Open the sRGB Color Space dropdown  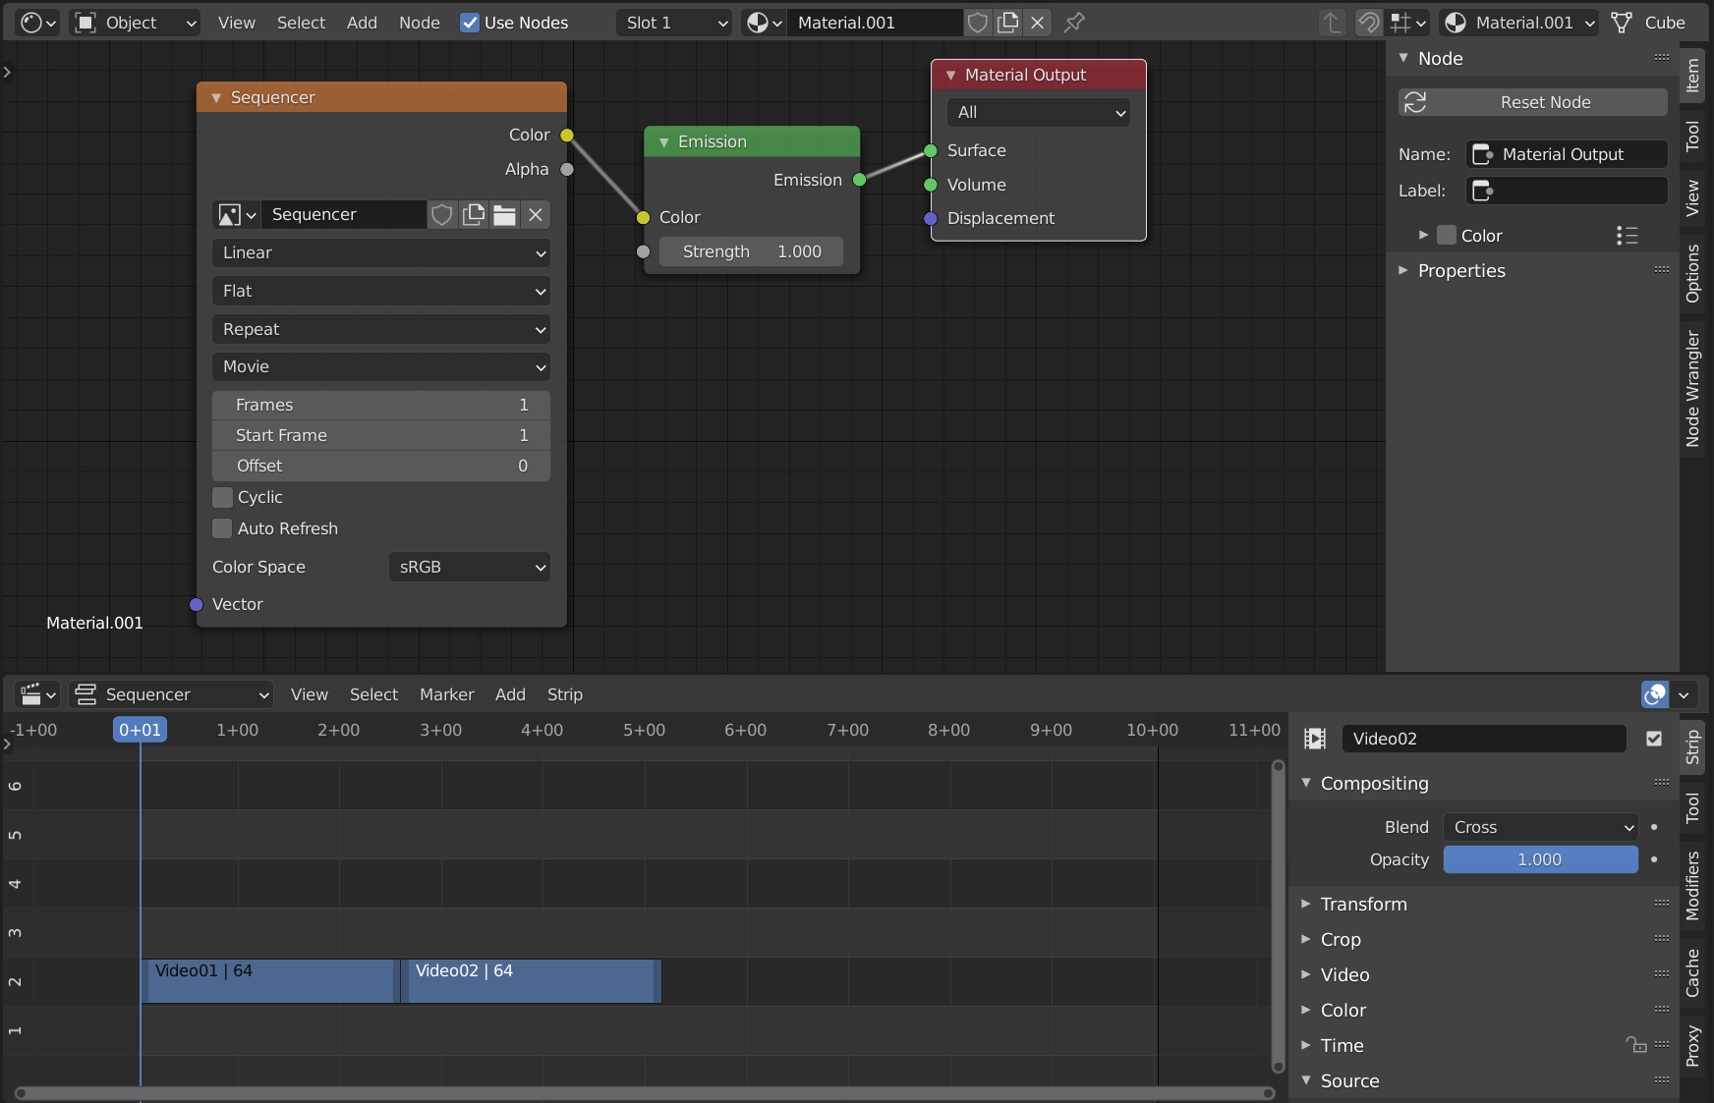coord(470,568)
